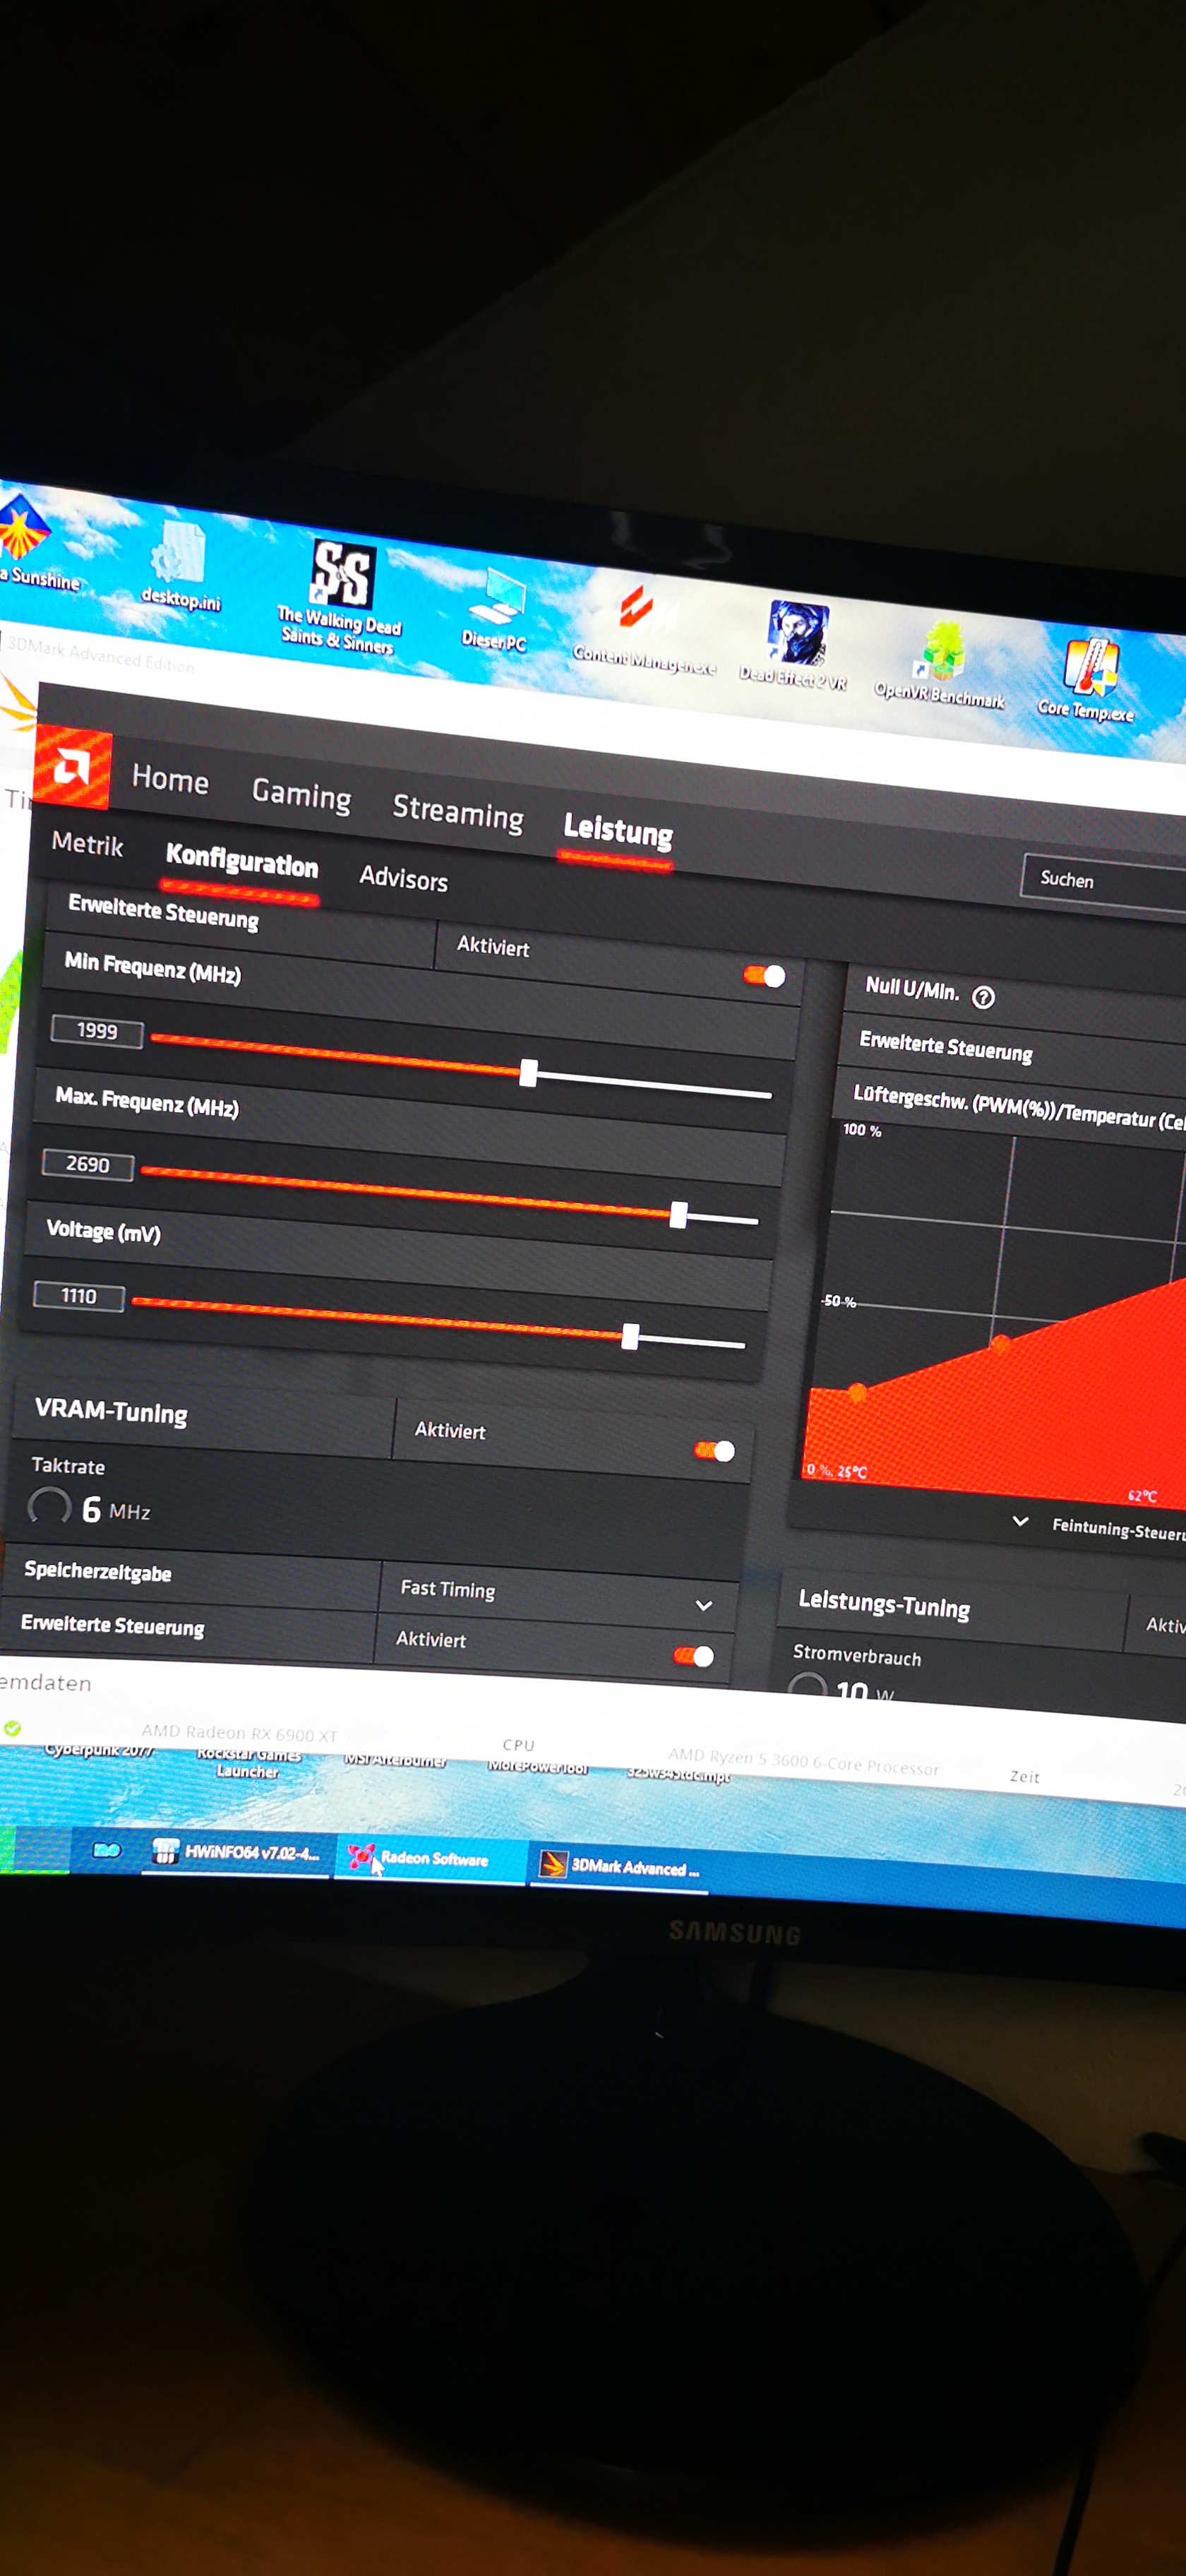Switch to the Streaming tab
Viewport: 1186px width, 2576px height.
pos(458,811)
